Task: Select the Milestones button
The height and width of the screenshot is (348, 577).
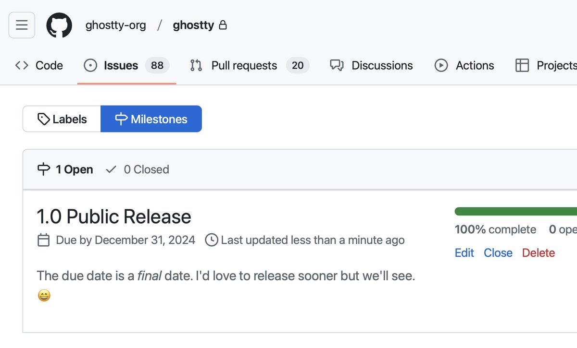Action: [x=151, y=119]
